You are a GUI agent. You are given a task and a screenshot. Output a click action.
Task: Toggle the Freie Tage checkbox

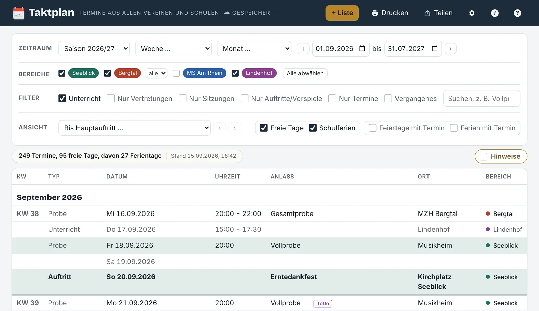coord(264,128)
